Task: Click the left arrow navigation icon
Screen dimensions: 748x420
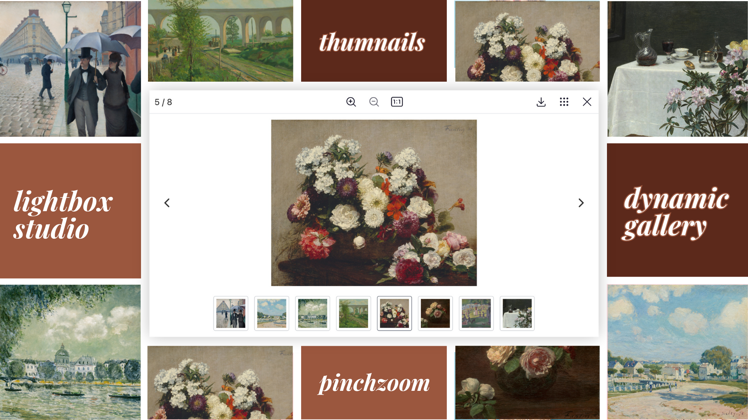Action: tap(166, 203)
